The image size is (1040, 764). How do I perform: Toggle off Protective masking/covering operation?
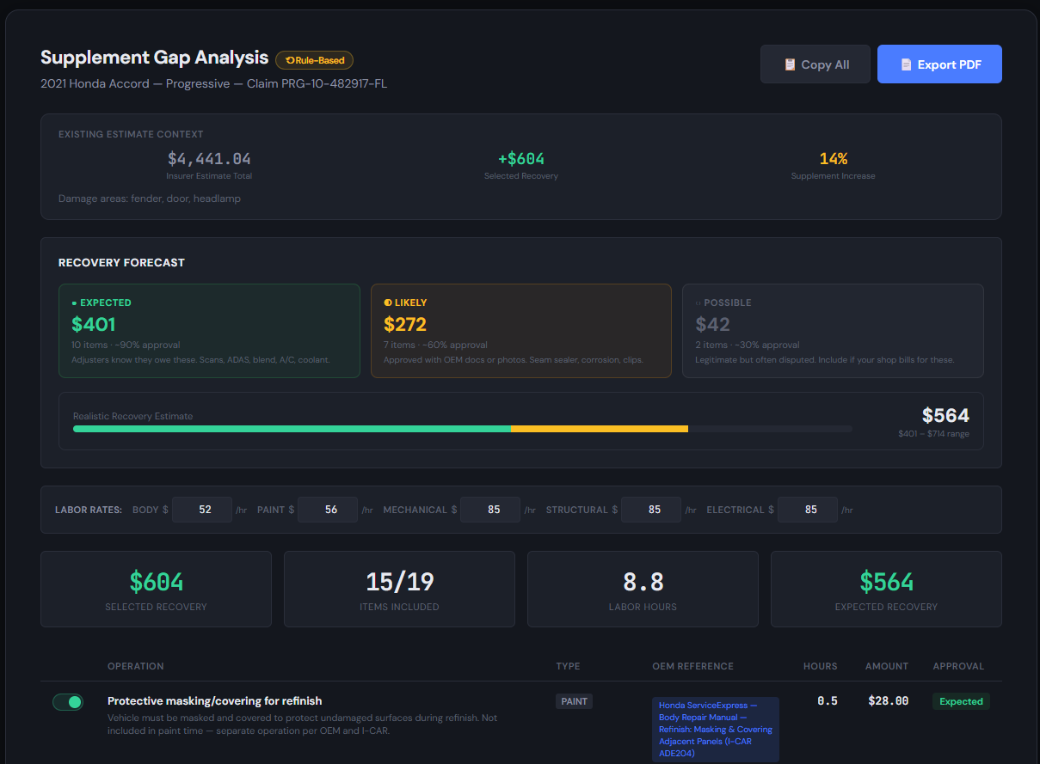(x=68, y=702)
